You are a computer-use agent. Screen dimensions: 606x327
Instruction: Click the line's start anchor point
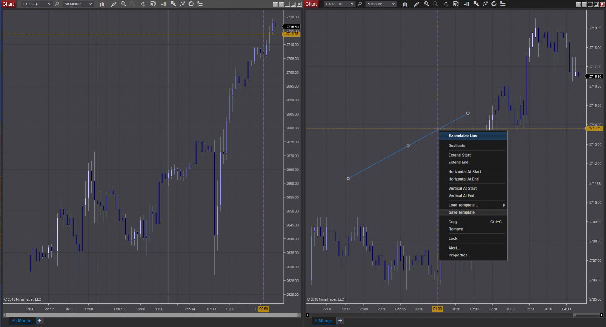(348, 179)
